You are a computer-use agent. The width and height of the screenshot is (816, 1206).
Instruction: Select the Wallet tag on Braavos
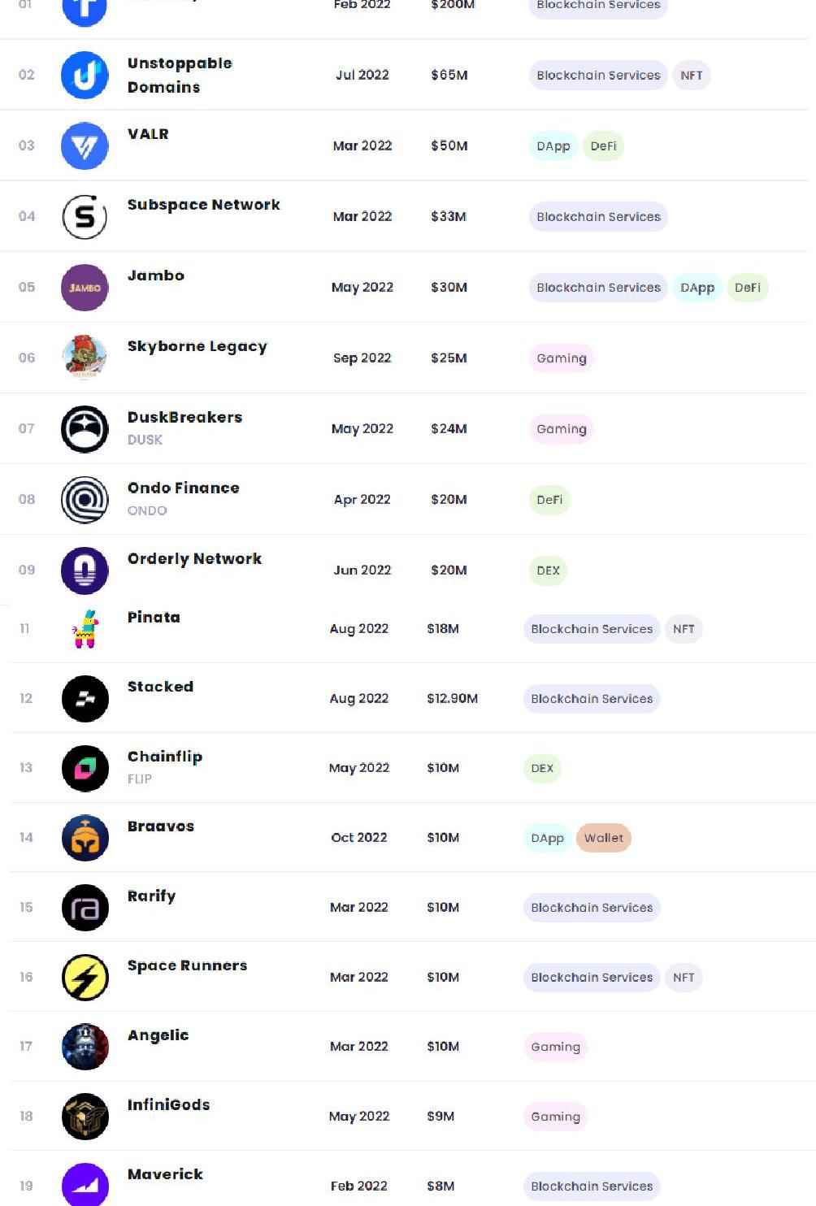coord(603,838)
